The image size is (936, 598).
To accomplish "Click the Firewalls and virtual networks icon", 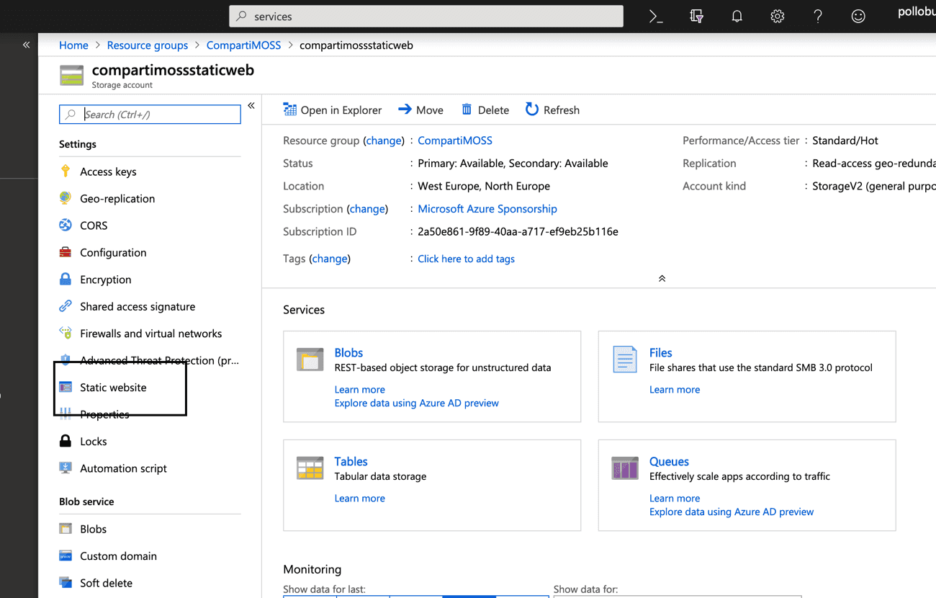I will [x=66, y=333].
